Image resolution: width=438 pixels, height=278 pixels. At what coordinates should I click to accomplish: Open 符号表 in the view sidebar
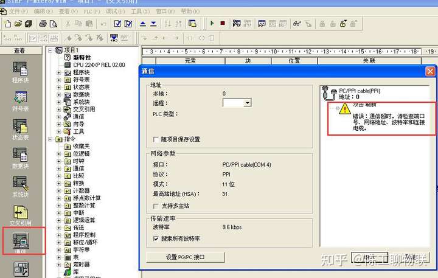tap(21, 100)
